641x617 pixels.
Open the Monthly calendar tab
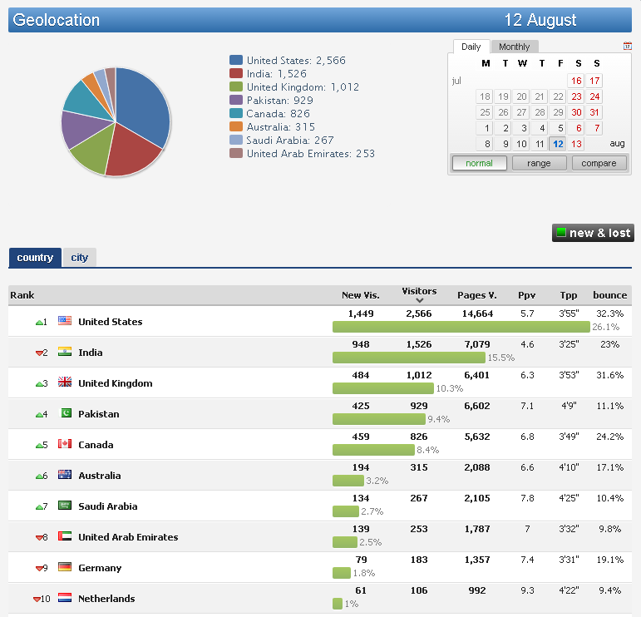[x=515, y=47]
